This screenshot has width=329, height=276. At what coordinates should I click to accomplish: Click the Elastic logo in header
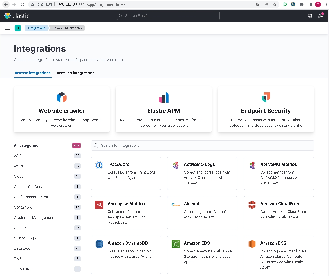pyautogui.click(x=17, y=16)
